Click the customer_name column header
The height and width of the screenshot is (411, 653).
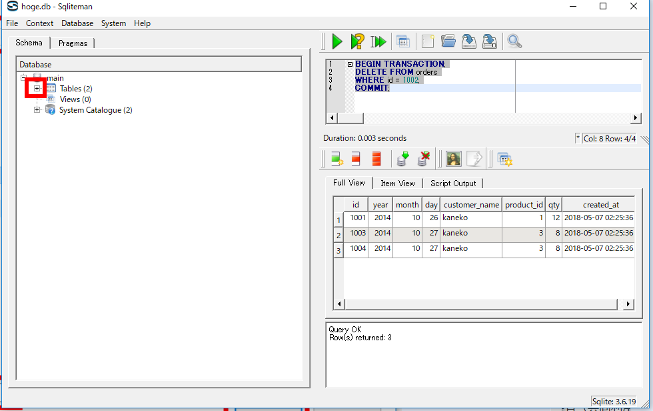pos(471,205)
